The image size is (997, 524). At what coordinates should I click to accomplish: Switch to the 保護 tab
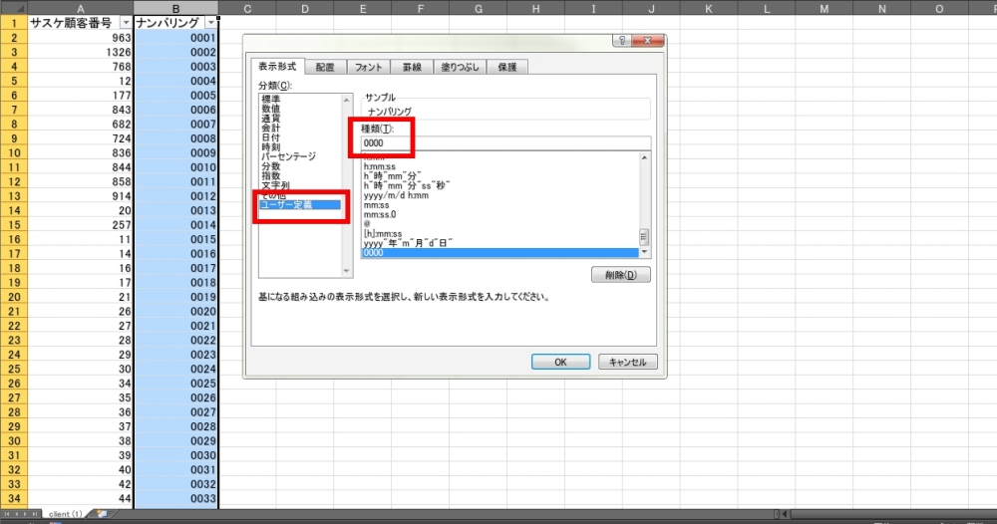506,68
